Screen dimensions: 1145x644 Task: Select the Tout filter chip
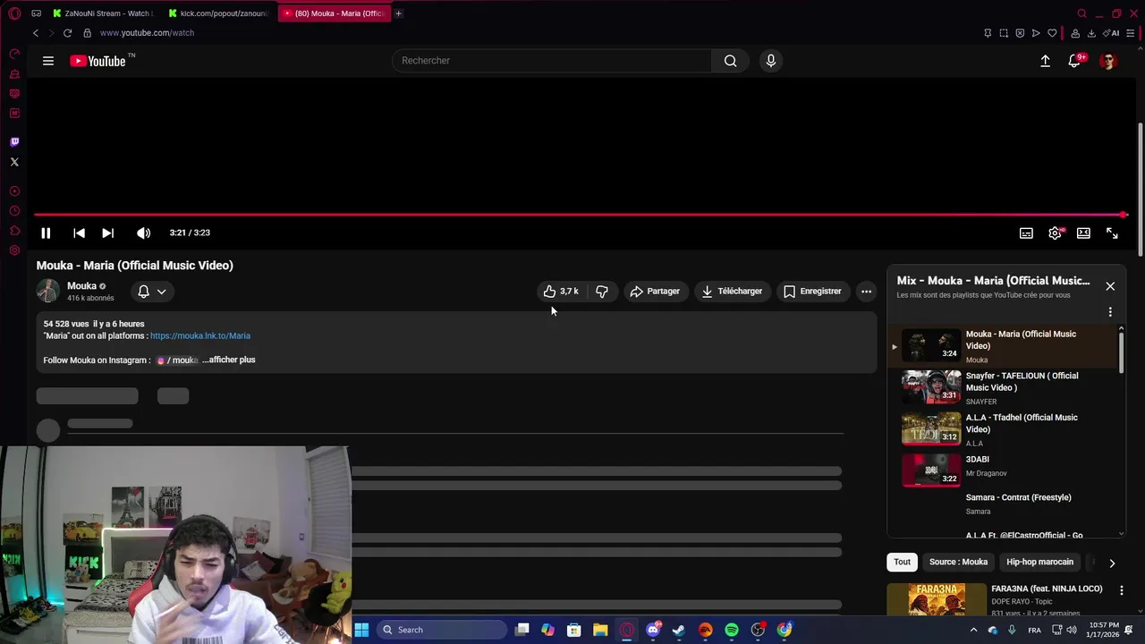coord(902,562)
